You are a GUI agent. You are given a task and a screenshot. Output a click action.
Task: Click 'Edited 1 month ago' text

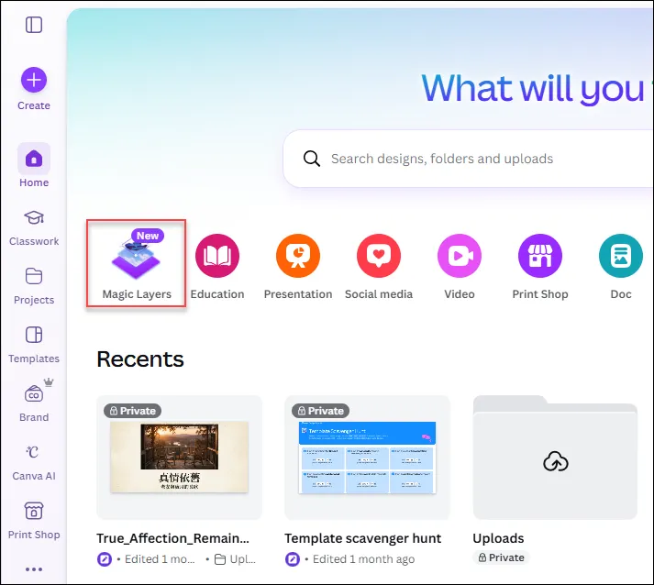pyautogui.click(x=364, y=559)
